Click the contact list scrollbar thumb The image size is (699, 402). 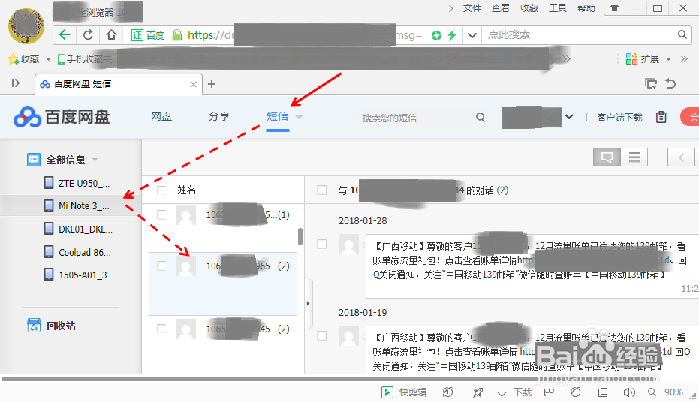(x=300, y=236)
